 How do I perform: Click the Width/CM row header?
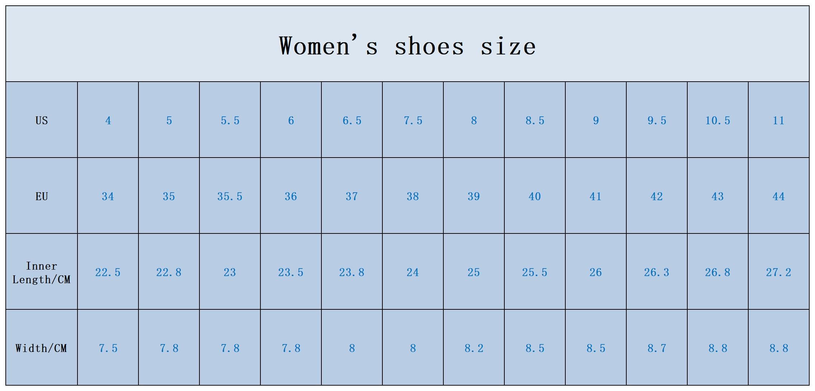tap(42, 348)
